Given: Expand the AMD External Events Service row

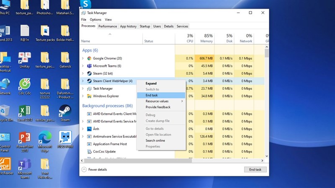Looking at the screenshot, I should pos(83,122).
